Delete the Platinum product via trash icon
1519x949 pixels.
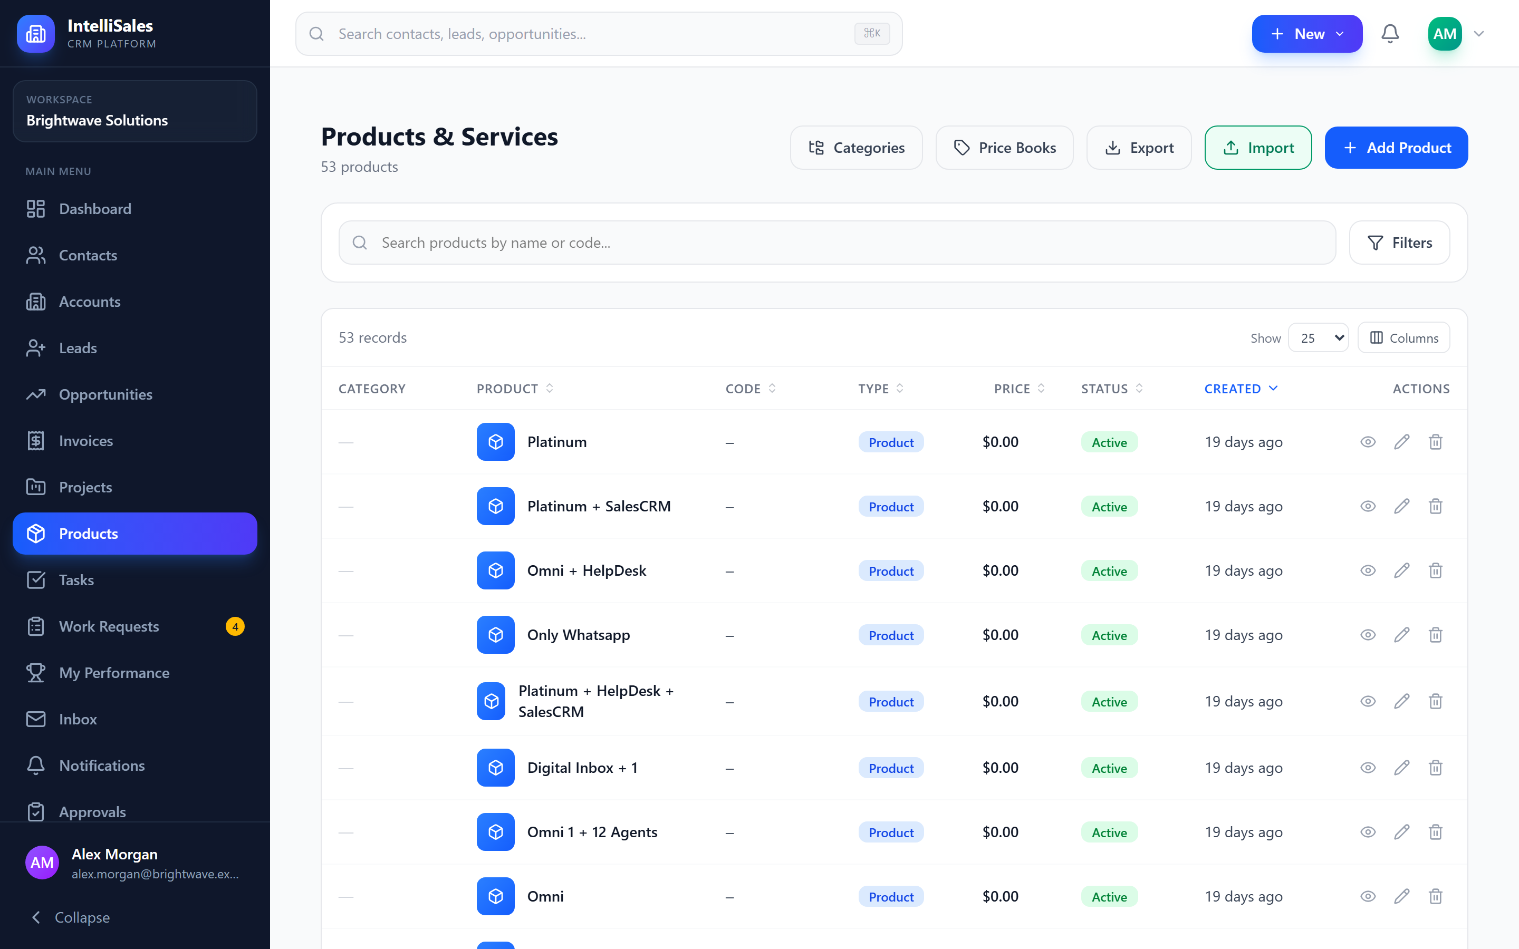pos(1436,442)
